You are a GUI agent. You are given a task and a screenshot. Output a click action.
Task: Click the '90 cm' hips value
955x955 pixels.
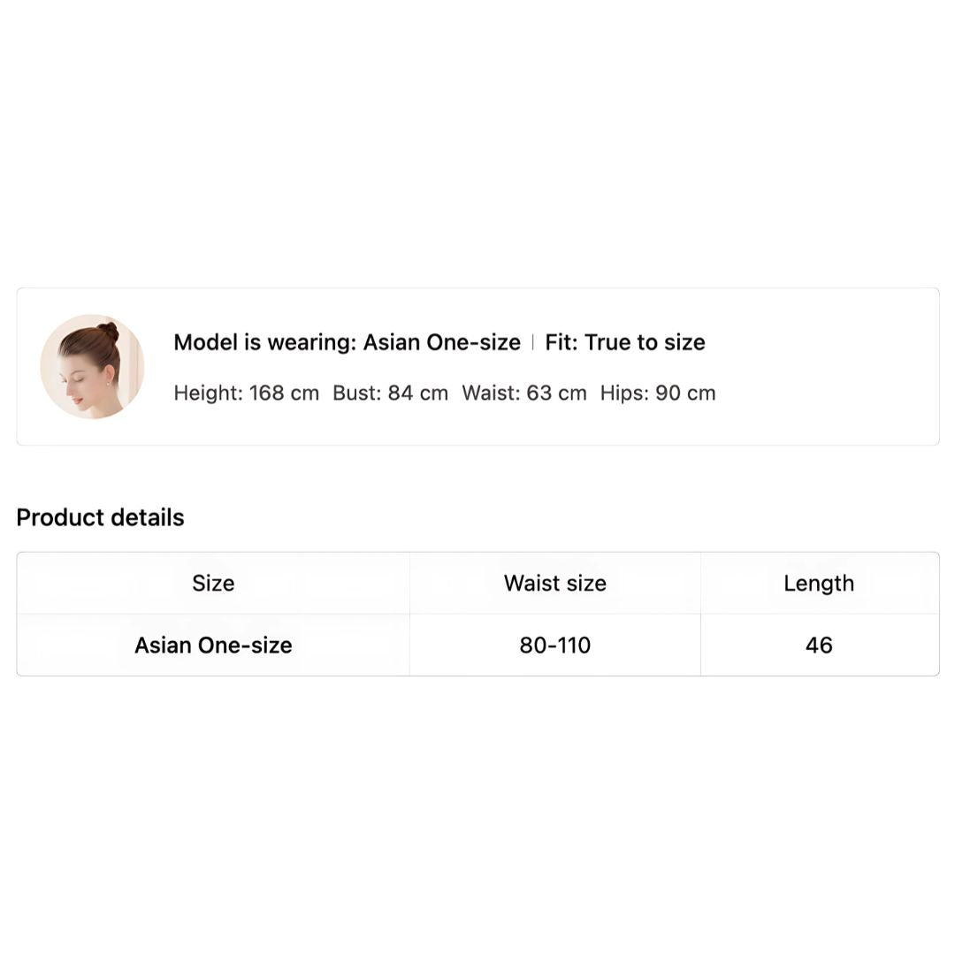[x=686, y=393]
